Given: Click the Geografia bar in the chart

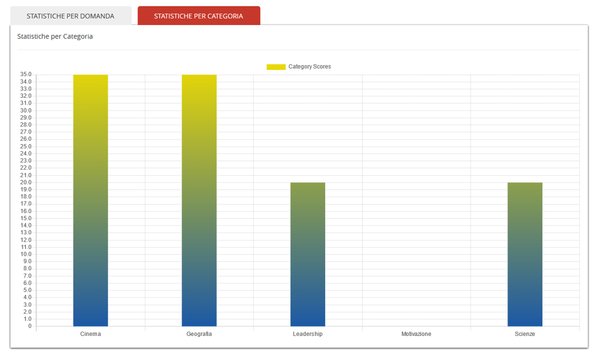Looking at the screenshot, I should (199, 200).
